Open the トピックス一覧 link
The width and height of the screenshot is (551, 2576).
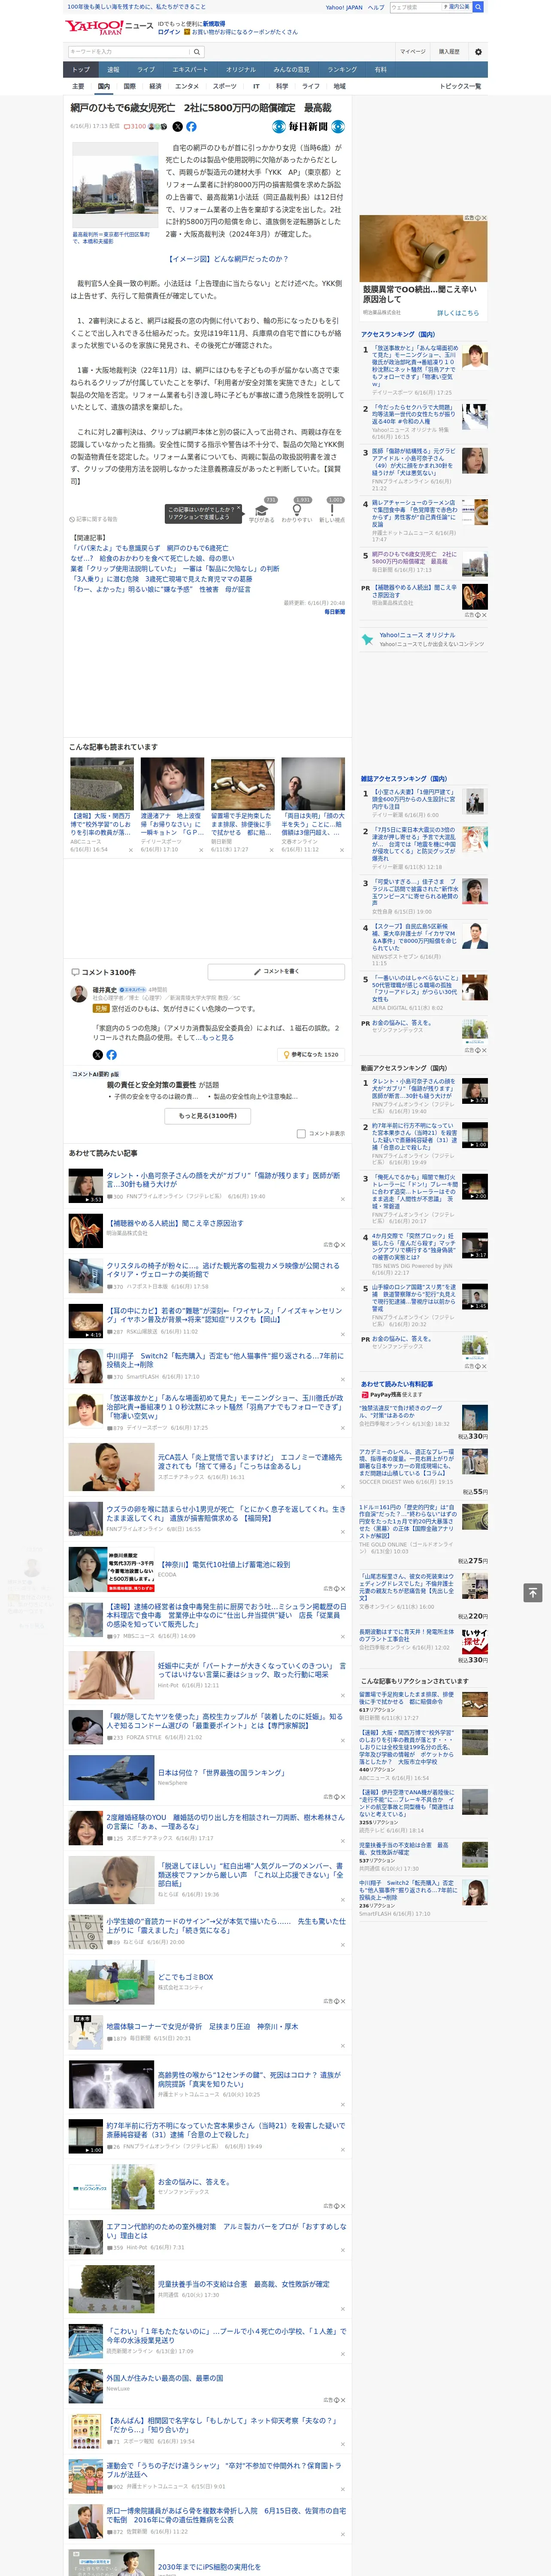click(x=460, y=86)
